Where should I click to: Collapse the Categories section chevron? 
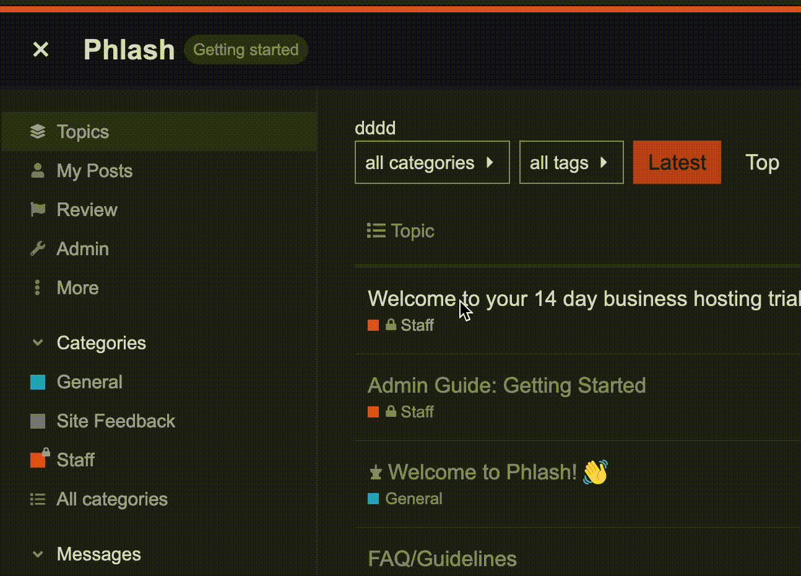(38, 343)
